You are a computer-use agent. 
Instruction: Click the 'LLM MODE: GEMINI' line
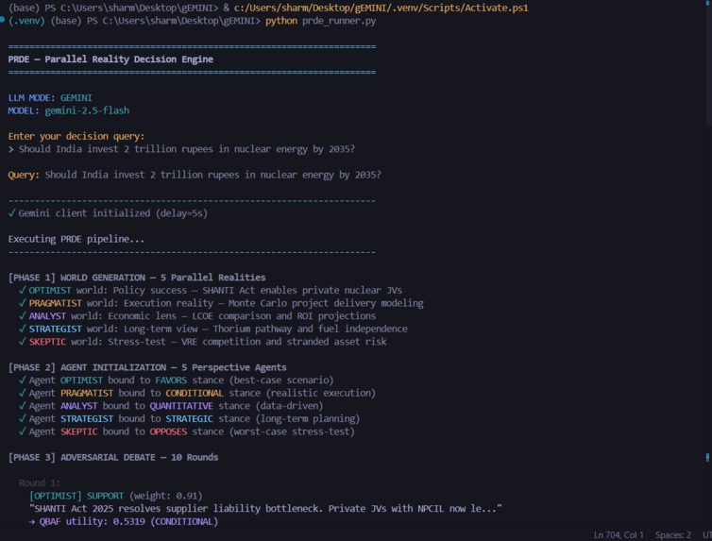point(50,97)
